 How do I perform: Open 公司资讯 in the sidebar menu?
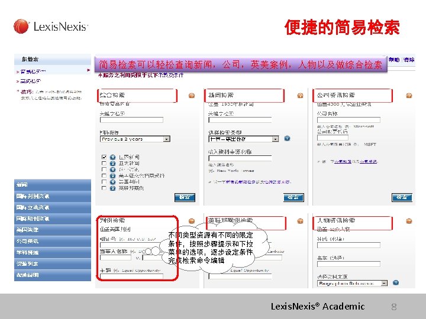(x=53, y=241)
